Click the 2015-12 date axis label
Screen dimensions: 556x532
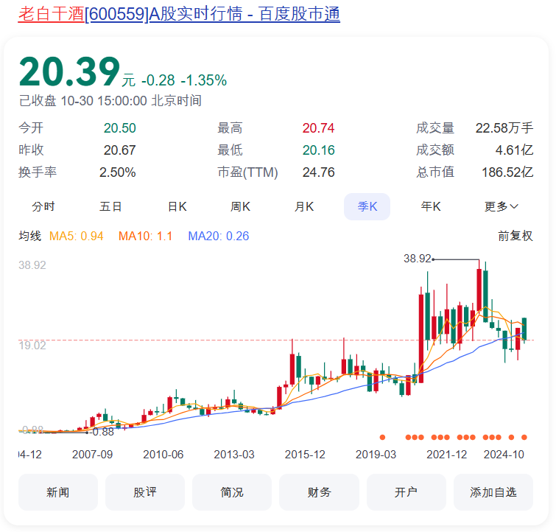(x=305, y=455)
